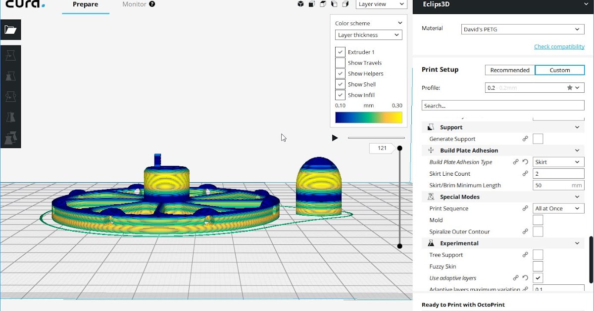Disable the Show Infill checkbox
594x311 pixels.
tap(340, 95)
